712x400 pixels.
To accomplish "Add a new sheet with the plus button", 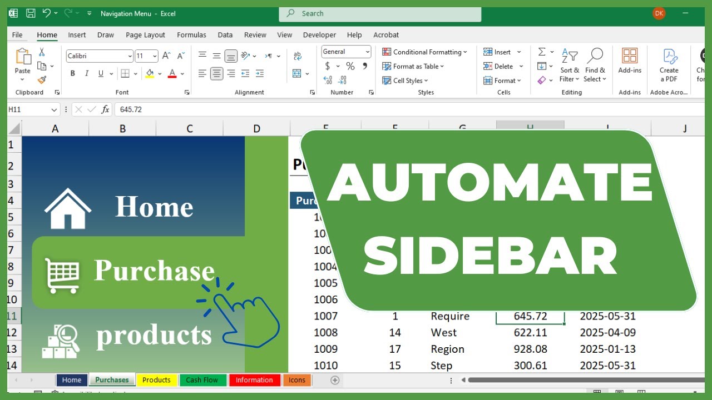I will (335, 380).
